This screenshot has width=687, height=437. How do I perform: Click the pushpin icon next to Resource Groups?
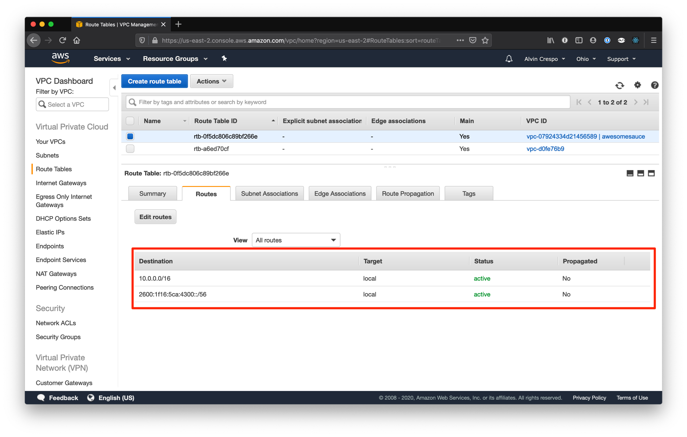click(x=224, y=58)
